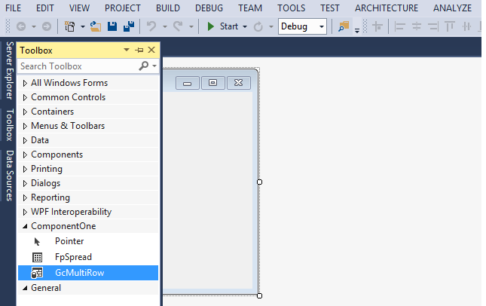Close the Toolbox panel
Viewport: 486px width, 306px height.
point(151,50)
